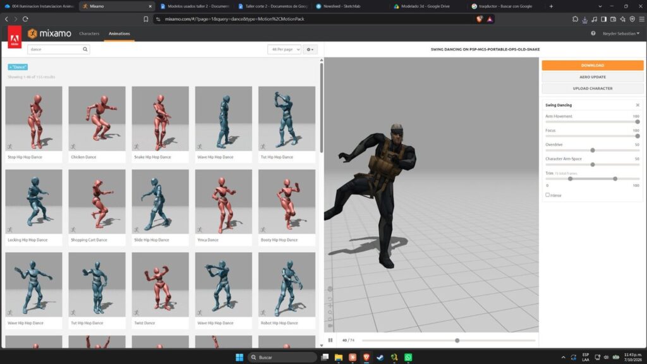The height and width of the screenshot is (364, 647).
Task: Open the Brave Wallet icon
Action: (613, 19)
